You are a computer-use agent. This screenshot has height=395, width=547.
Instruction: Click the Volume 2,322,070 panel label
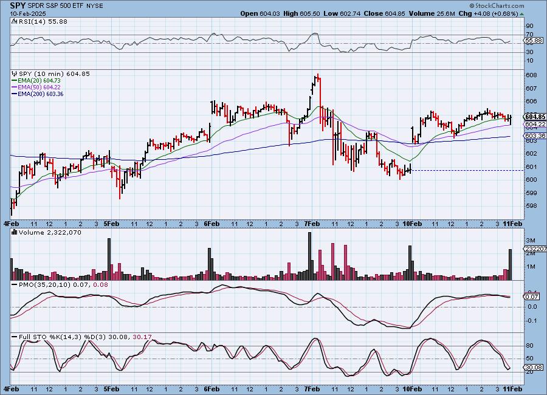pos(50,232)
